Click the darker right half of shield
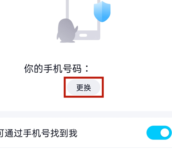This screenshot has height=155, width=172. [x=106, y=12]
